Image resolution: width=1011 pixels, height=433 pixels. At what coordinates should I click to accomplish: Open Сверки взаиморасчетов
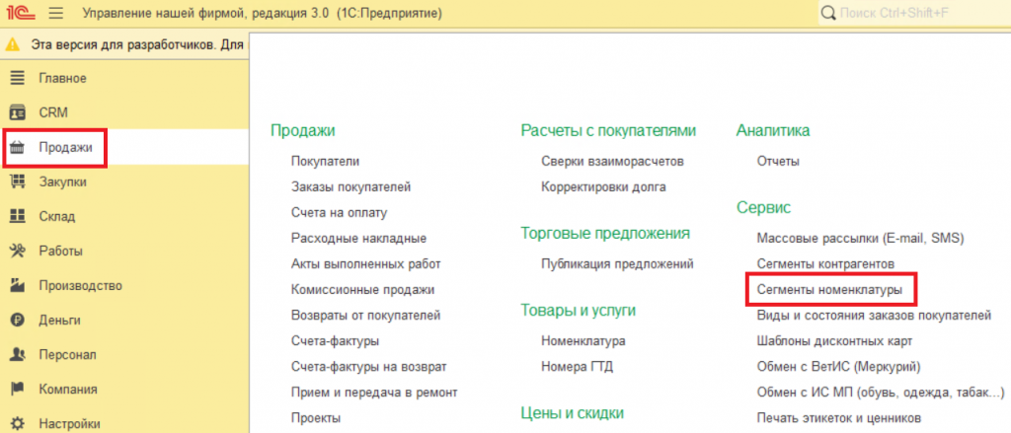(612, 161)
